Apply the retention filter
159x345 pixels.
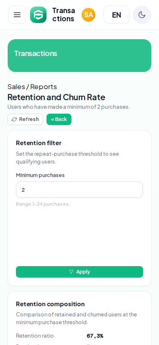(79, 272)
